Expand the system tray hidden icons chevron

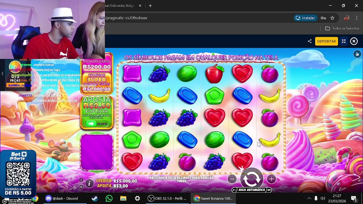click(309, 198)
